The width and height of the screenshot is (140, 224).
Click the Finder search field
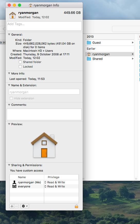pos(126,29)
